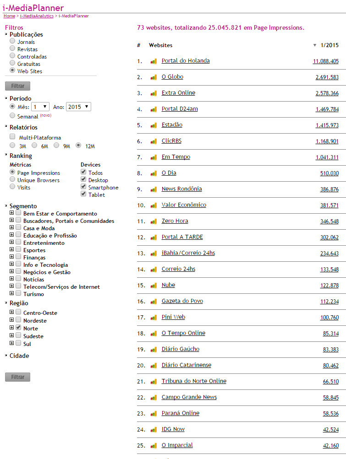
Task: Click the chart icon beside Portal do Holanda
Action: pyautogui.click(x=154, y=61)
